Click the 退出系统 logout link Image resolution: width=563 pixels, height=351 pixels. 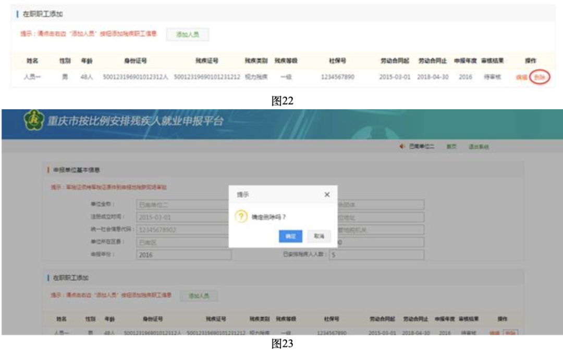tap(479, 147)
